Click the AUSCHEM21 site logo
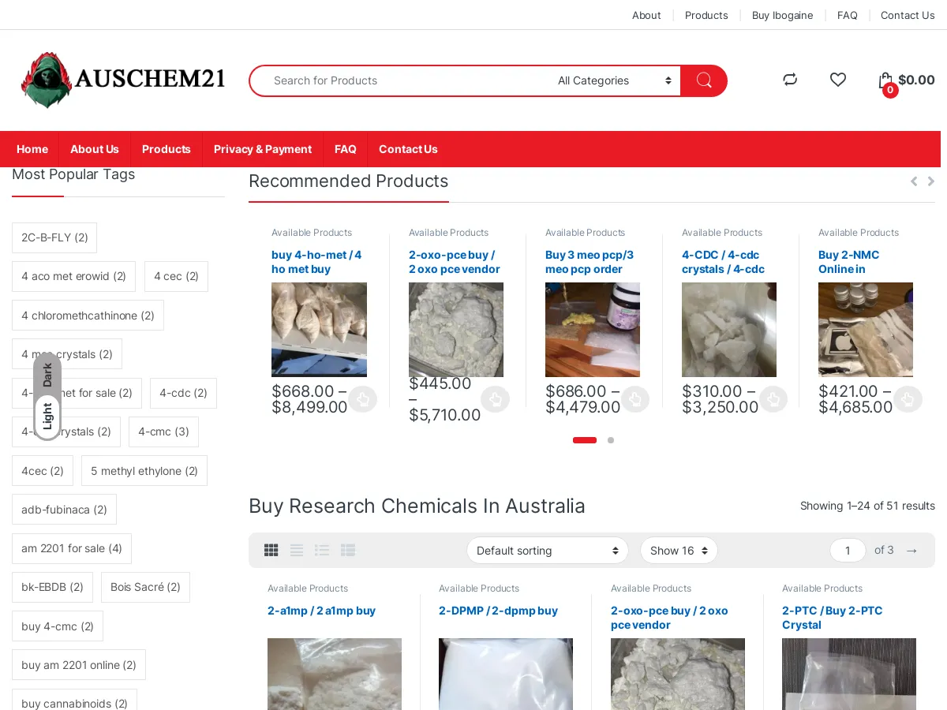Screen dimensions: 947x710 click(x=124, y=80)
